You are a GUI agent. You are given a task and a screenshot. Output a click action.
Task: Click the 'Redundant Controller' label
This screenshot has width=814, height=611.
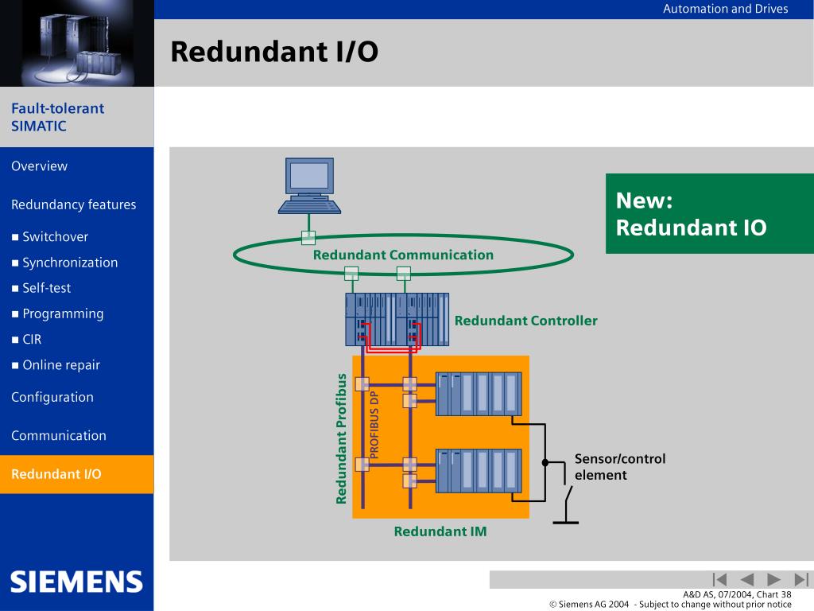pos(526,321)
